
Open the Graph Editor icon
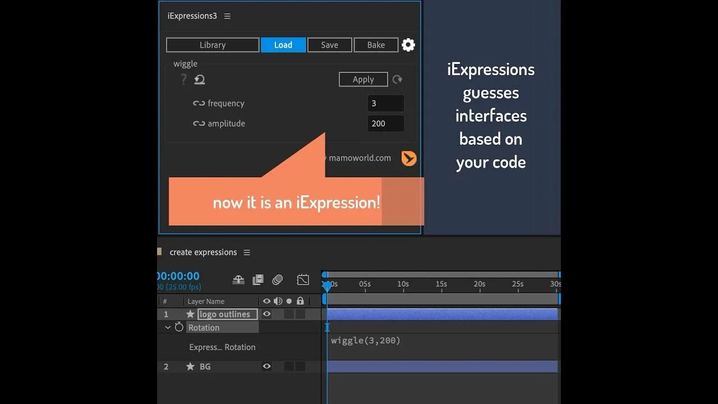click(303, 279)
